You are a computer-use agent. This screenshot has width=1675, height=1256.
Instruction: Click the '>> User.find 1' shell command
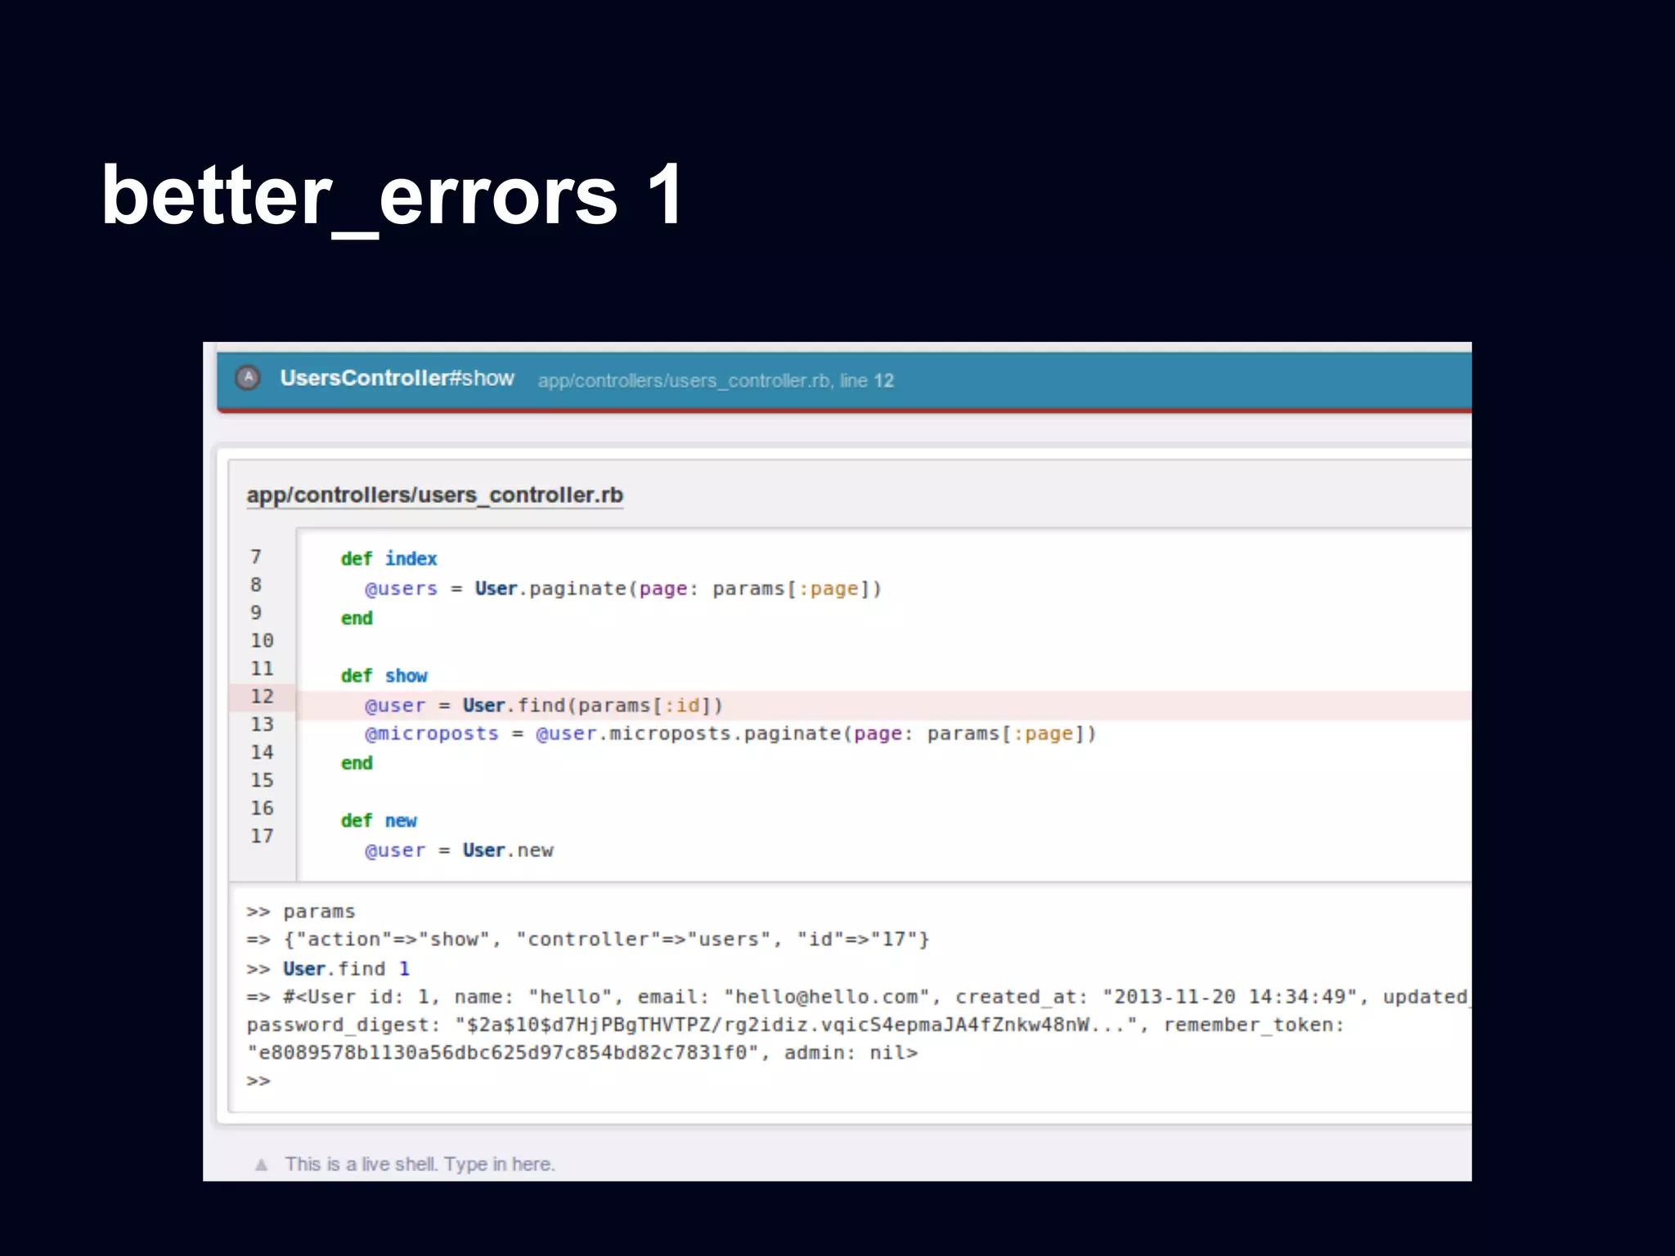click(328, 969)
